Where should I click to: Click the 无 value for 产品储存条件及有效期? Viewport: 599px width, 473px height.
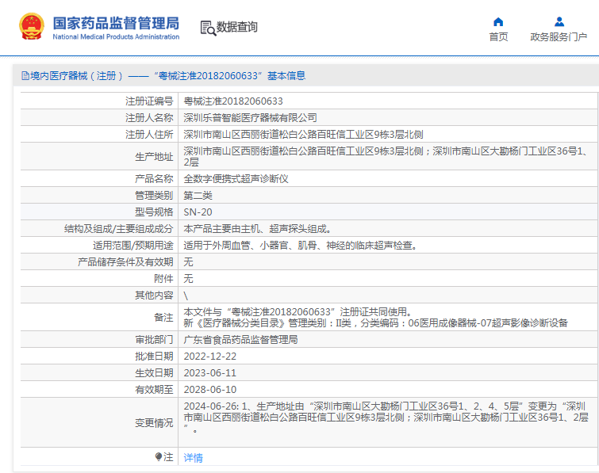click(188, 262)
